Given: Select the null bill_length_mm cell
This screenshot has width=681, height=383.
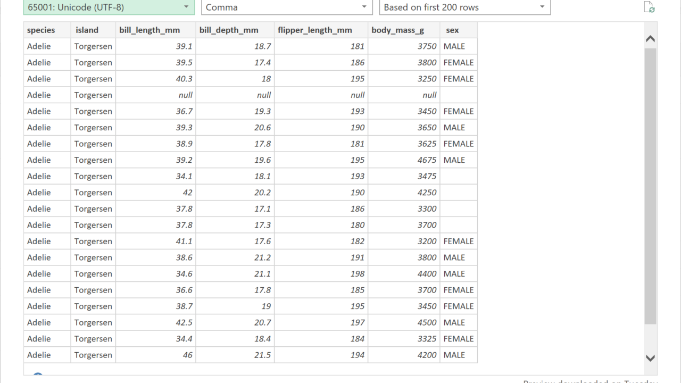Looking at the screenshot, I should pyautogui.click(x=155, y=95).
